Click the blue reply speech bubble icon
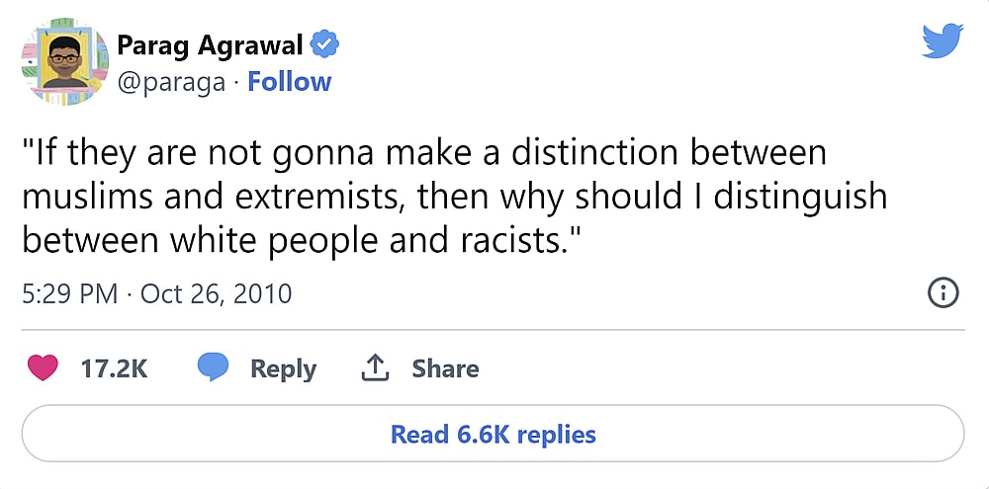Viewport: 989px width, 489px height. 213,367
